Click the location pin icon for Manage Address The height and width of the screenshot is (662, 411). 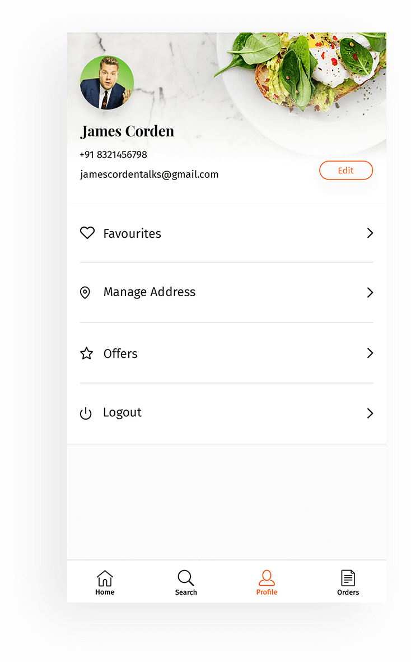click(85, 293)
